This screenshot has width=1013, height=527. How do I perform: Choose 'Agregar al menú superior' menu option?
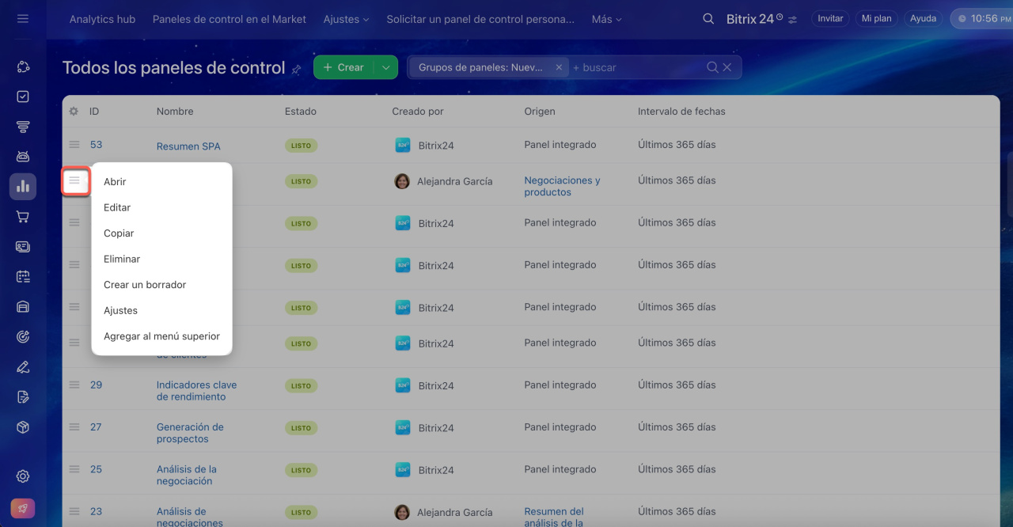[161, 336]
